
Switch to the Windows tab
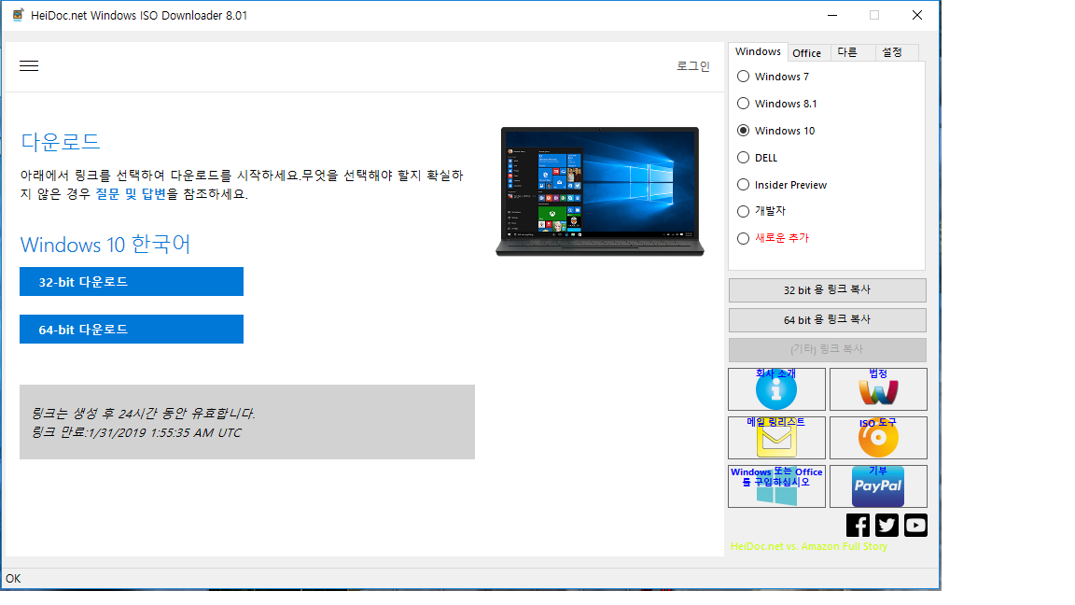(758, 52)
